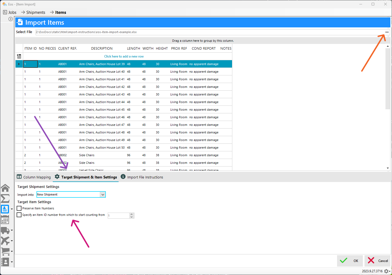Enable Preserve Item Numbers
Screen dimensions: 392x275
point(19,208)
